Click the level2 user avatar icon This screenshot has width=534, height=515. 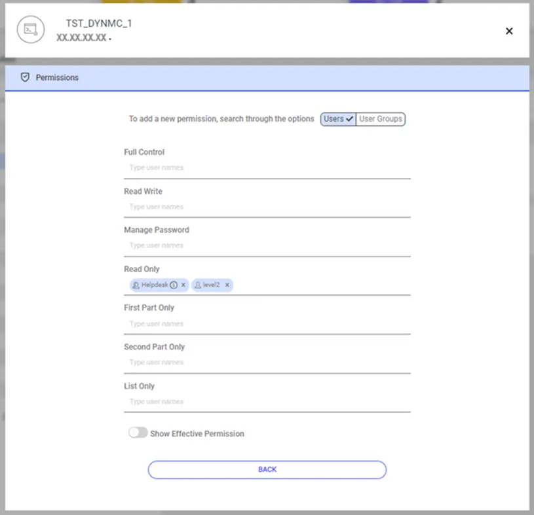click(x=197, y=285)
